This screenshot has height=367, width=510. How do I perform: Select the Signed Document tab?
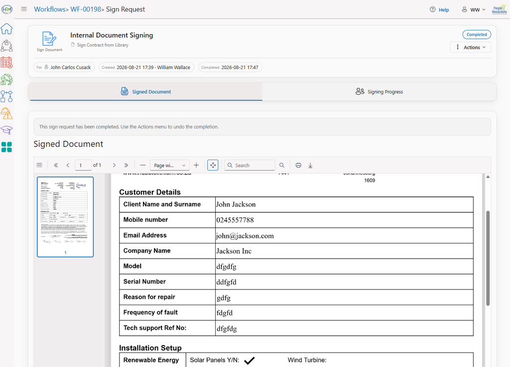(145, 92)
